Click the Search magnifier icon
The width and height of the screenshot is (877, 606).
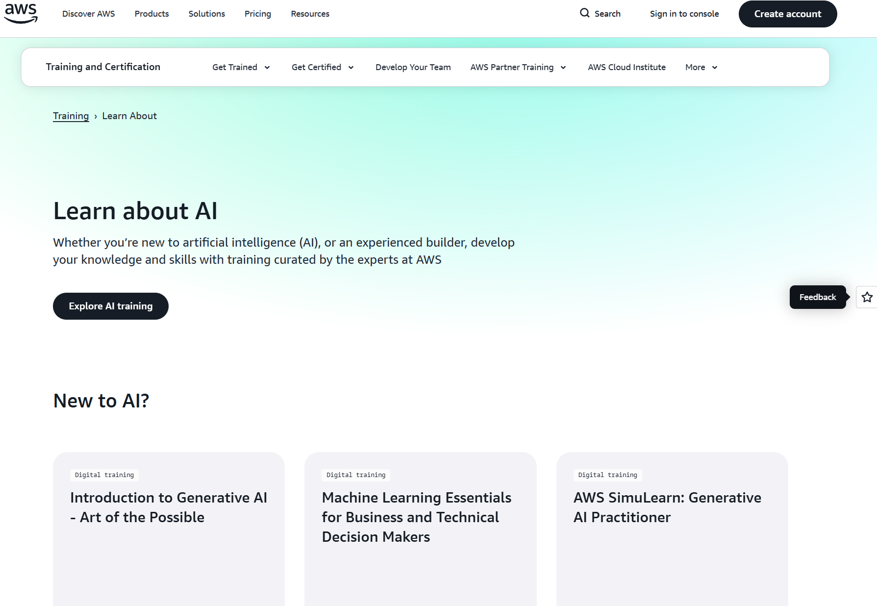[584, 13]
